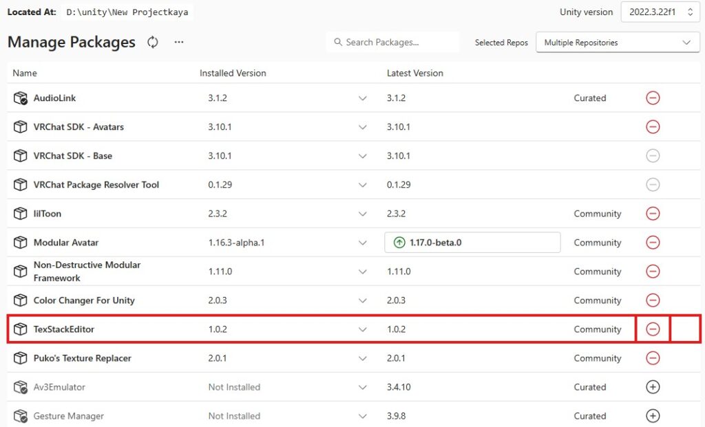This screenshot has height=427, width=705.
Task: Expand lilToon version dropdown
Action: tap(363, 214)
